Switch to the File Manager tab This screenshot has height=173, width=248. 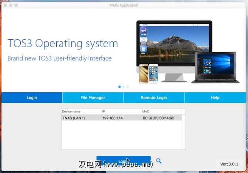(x=93, y=98)
